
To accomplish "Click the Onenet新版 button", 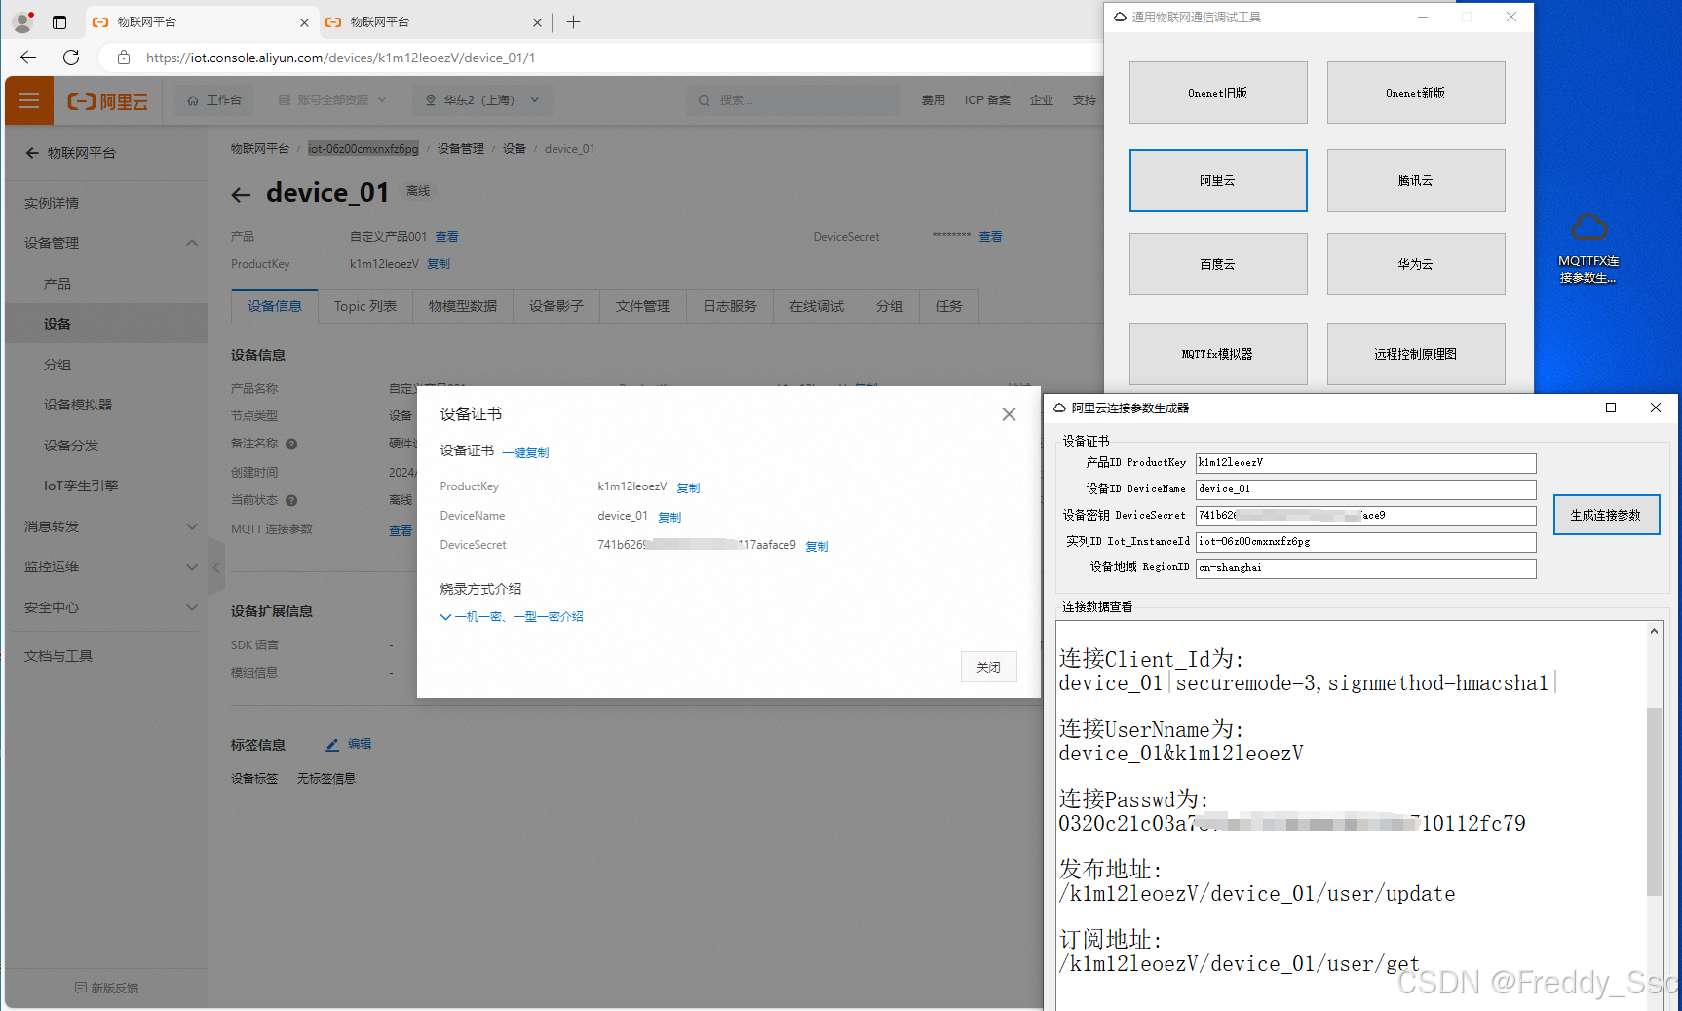I will (x=1416, y=93).
